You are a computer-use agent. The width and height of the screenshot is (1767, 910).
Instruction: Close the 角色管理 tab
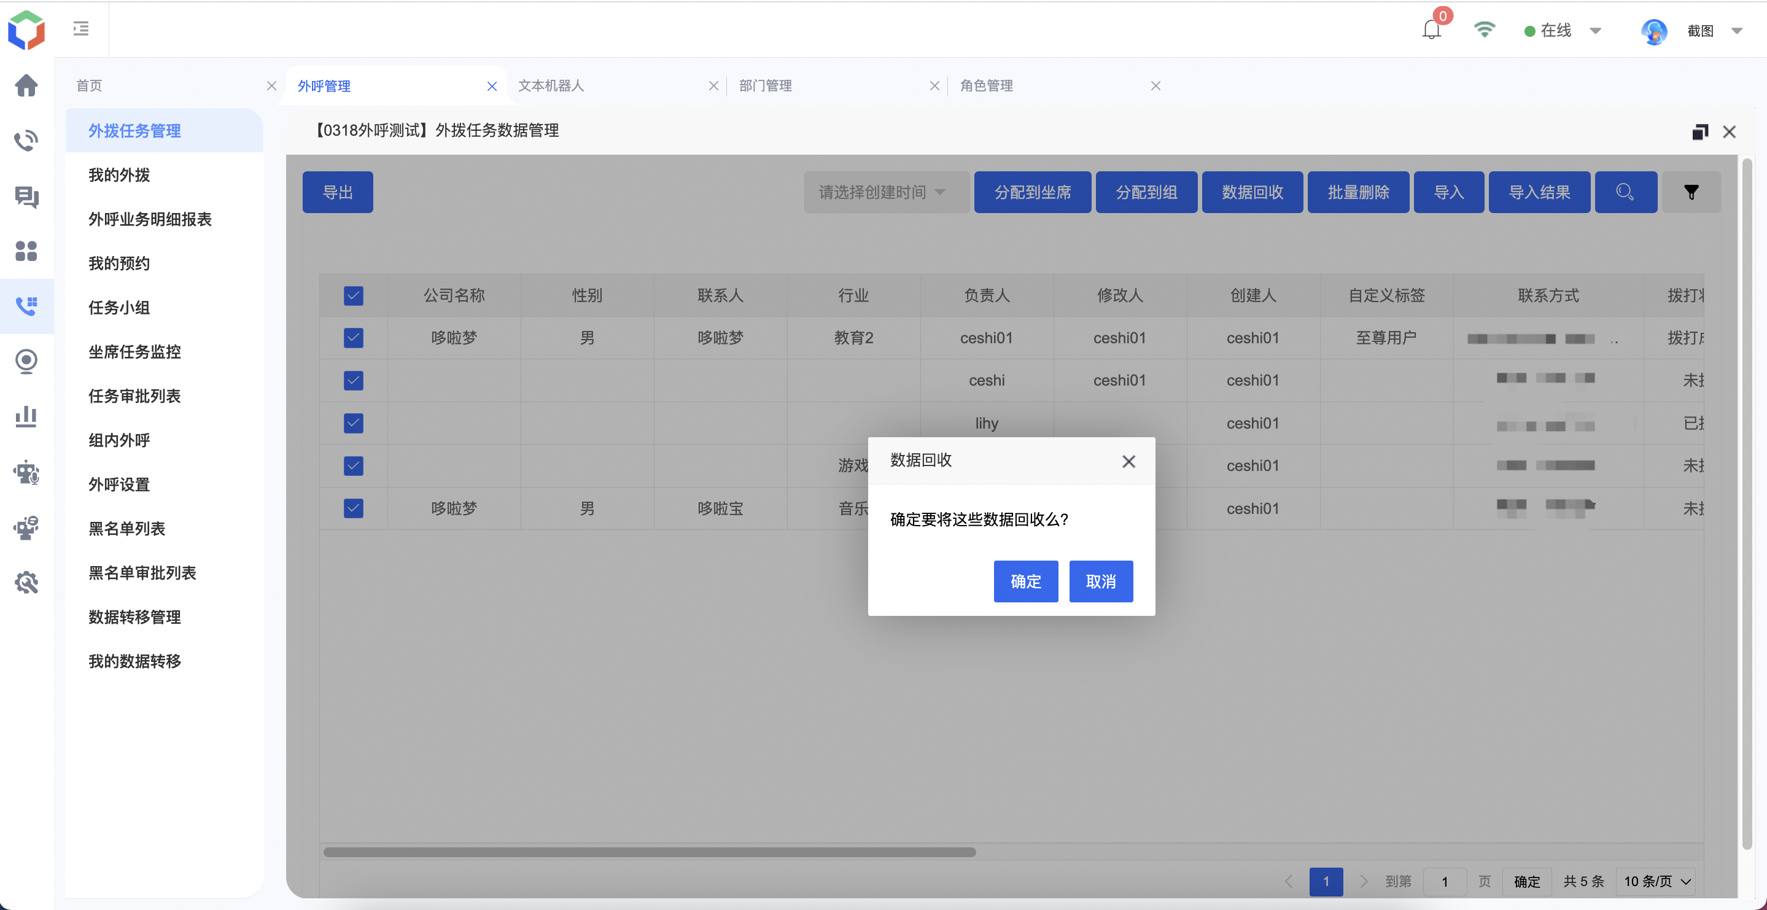(1156, 86)
